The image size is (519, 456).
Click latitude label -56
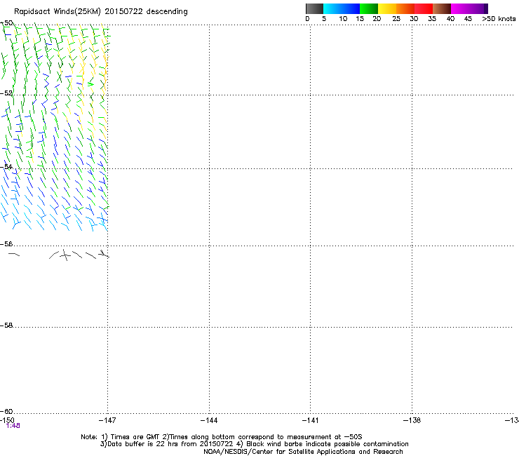(6, 244)
